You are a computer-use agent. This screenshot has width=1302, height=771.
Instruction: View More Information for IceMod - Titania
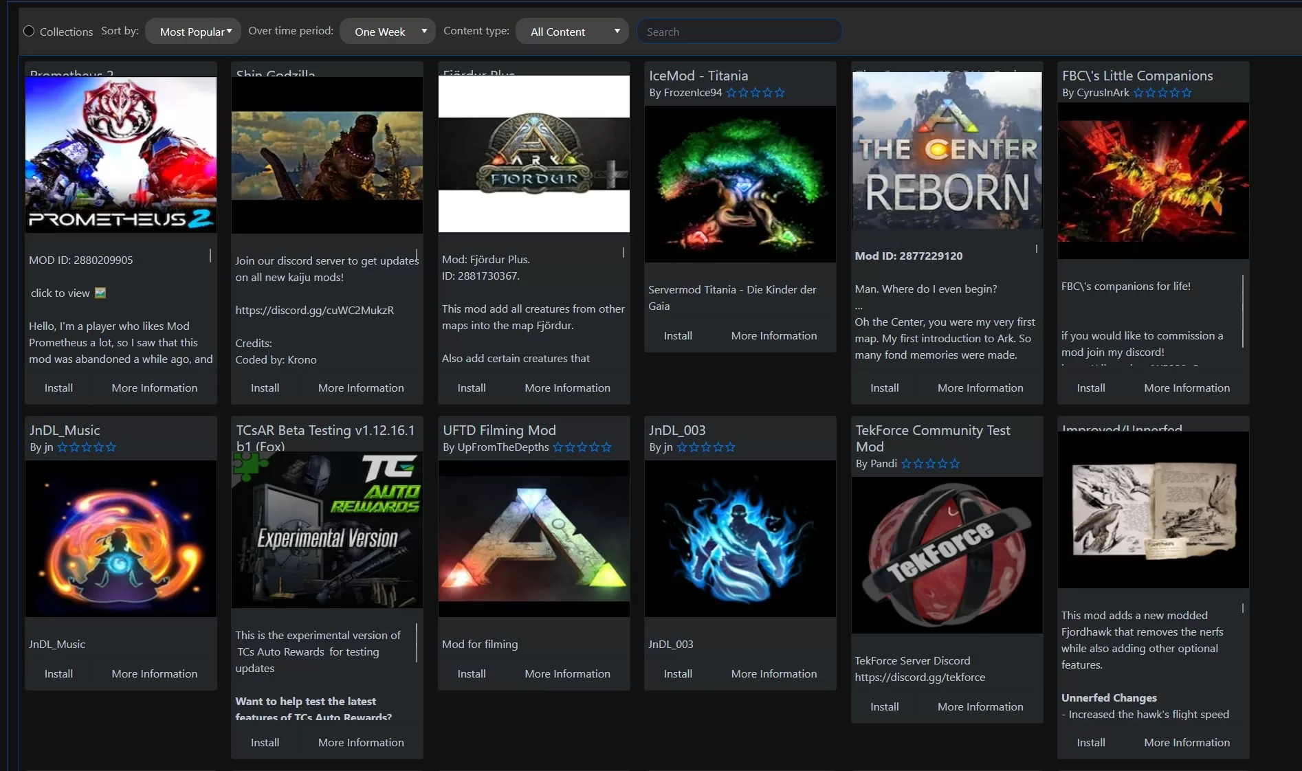pyautogui.click(x=774, y=335)
